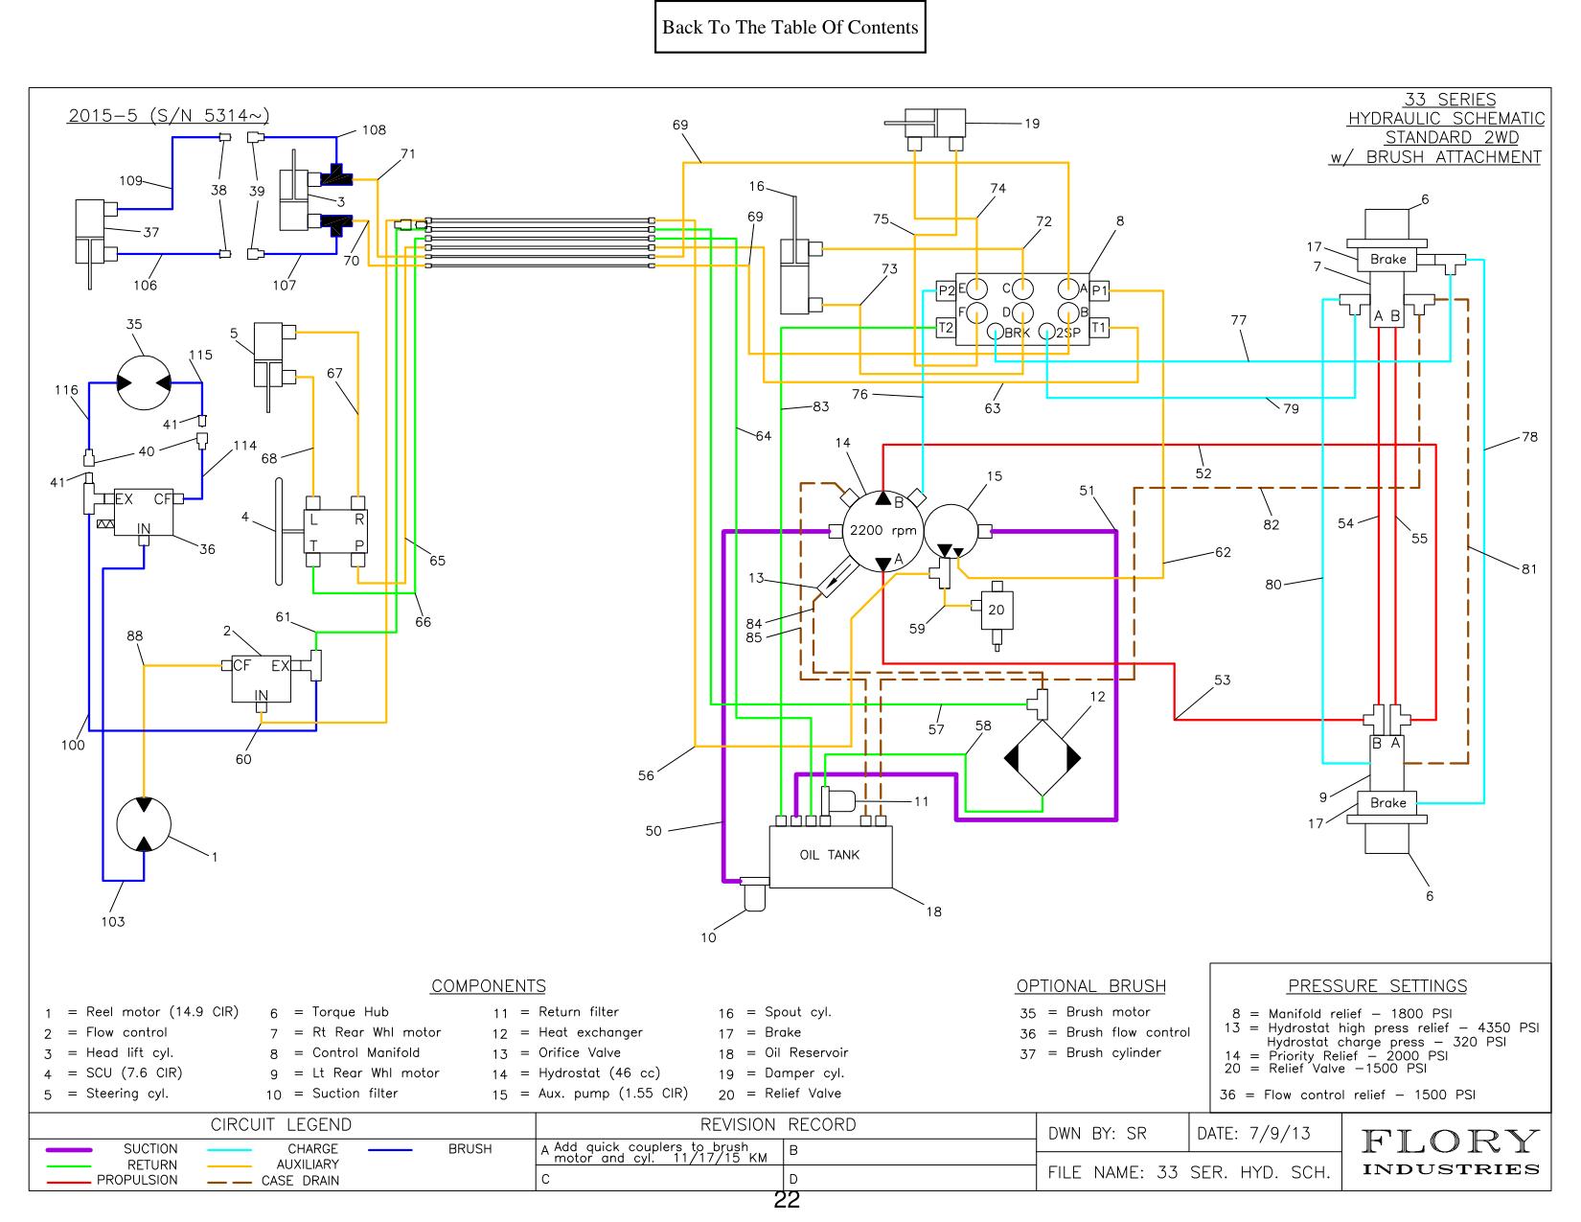Click 'Heat exchanger' component entry
Viewport: 1581px width, 1222px height.
tap(567, 1032)
